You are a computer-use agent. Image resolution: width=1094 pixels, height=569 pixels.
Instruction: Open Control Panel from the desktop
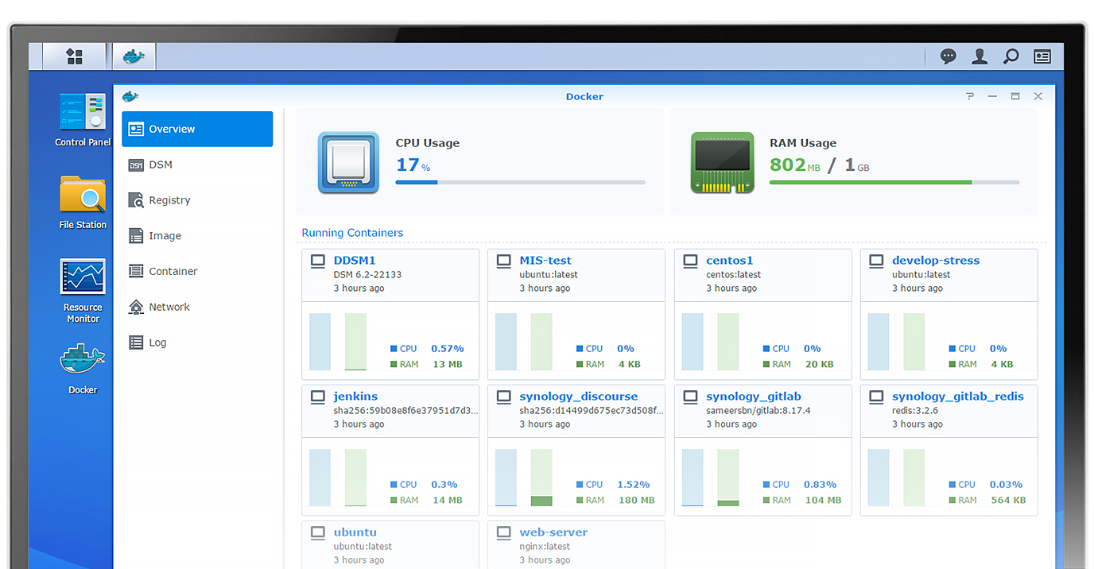82,111
